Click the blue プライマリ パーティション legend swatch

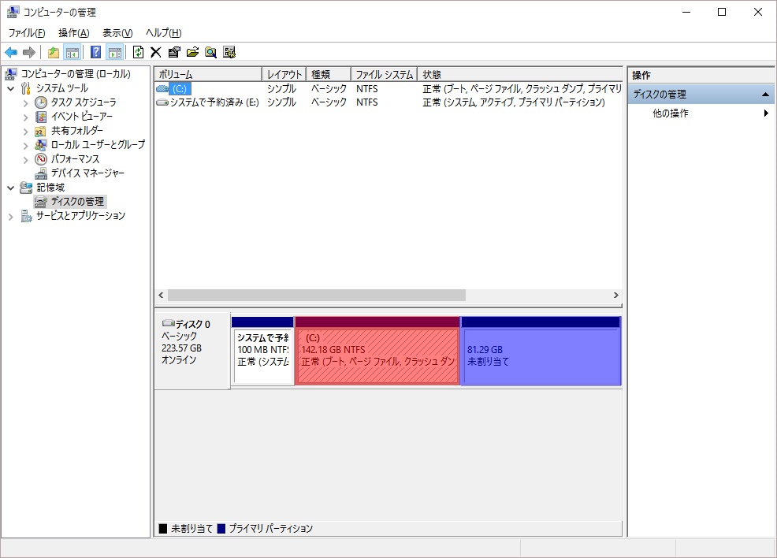click(221, 529)
